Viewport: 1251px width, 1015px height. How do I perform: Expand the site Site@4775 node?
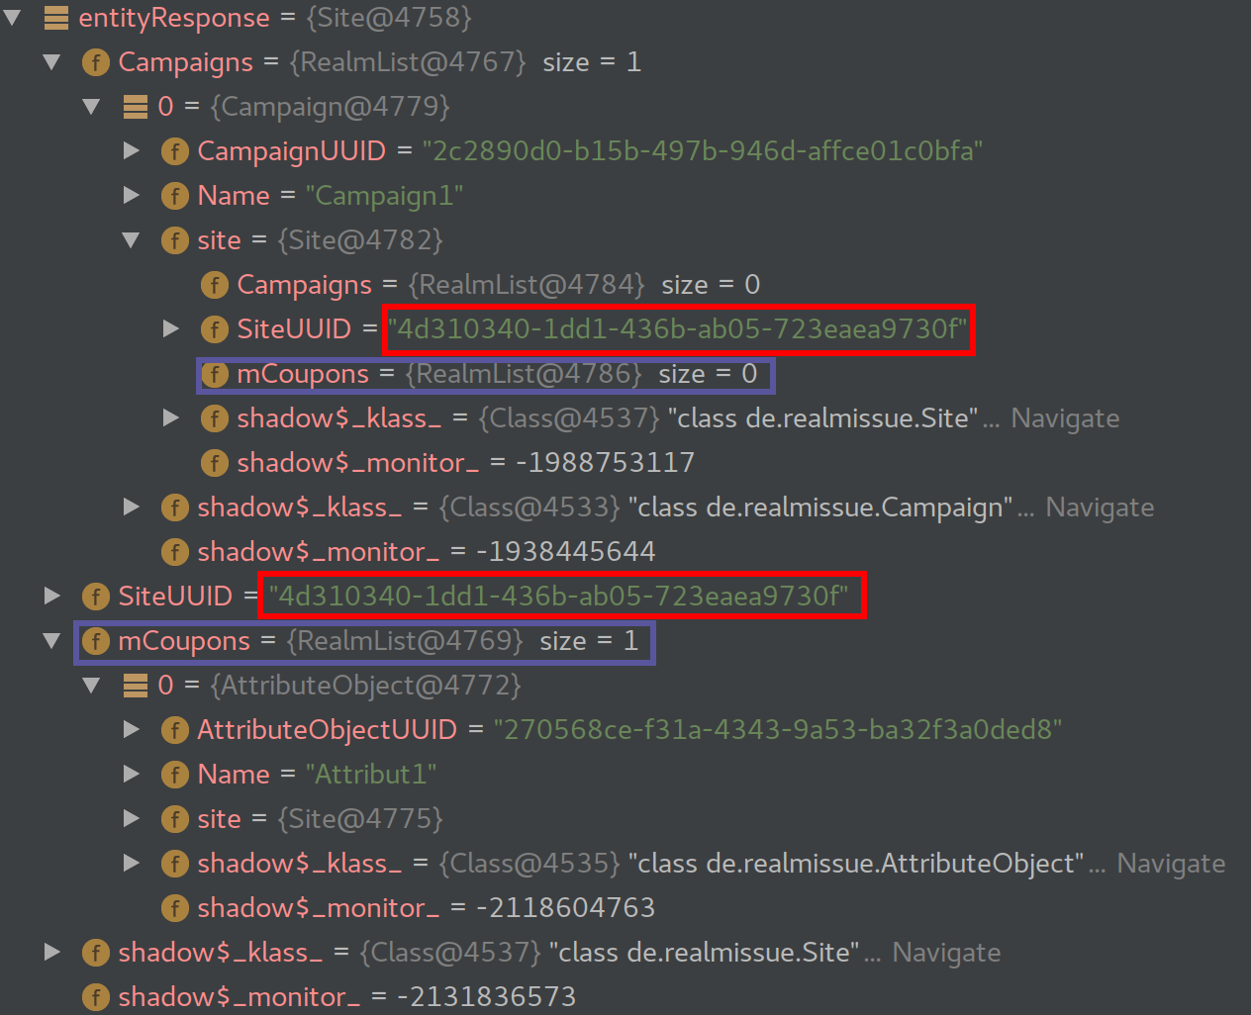tap(132, 819)
